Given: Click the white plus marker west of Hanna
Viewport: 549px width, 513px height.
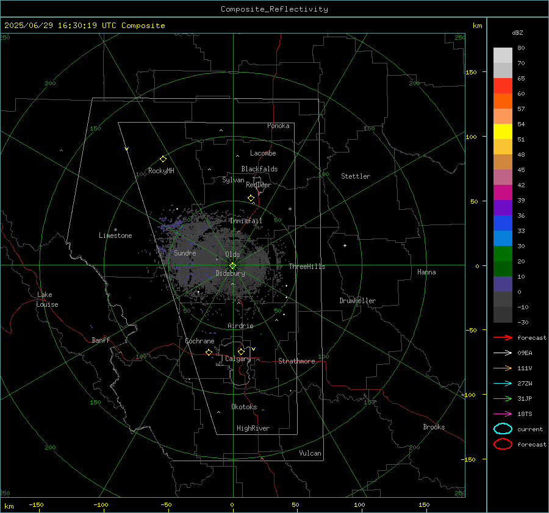Looking at the screenshot, I should [x=345, y=245].
